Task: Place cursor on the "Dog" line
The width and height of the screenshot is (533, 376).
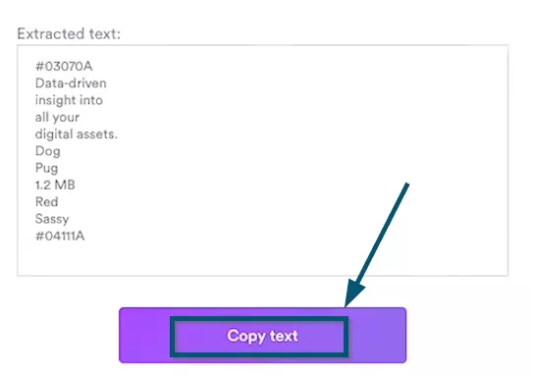Action: click(48, 151)
